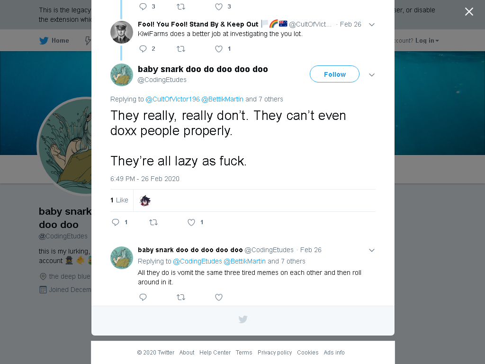Open chevron menu on bottom CodingEtudes reply
The width and height of the screenshot is (485, 364).
[372, 250]
